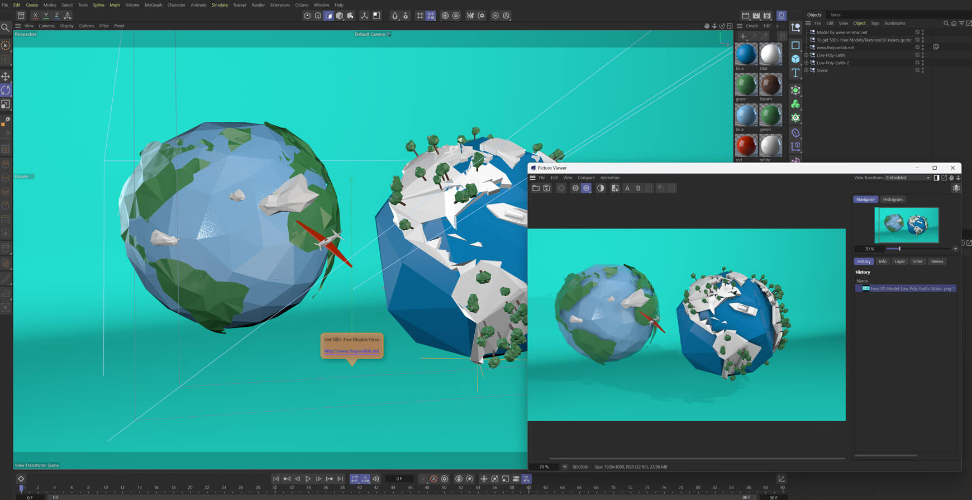This screenshot has width=972, height=500.
Task: Click the search icon in Objects manager
Action: pos(946,23)
